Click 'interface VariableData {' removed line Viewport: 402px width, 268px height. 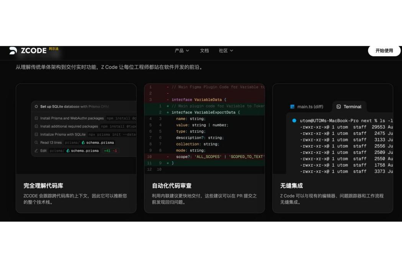click(199, 100)
